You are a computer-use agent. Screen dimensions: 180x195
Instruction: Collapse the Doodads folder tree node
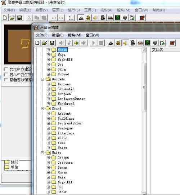[x=42, y=79]
